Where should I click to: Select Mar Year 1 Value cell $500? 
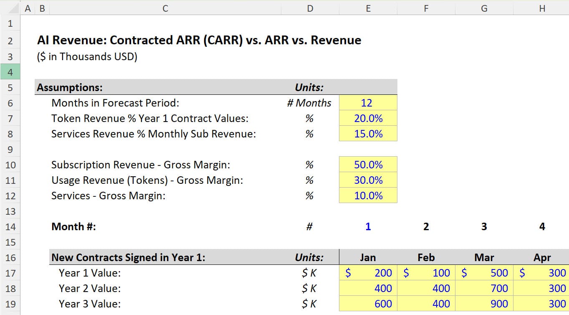(484, 273)
